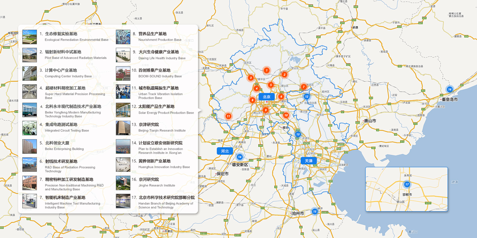Select orange map marker number 4

pyautogui.click(x=256, y=88)
